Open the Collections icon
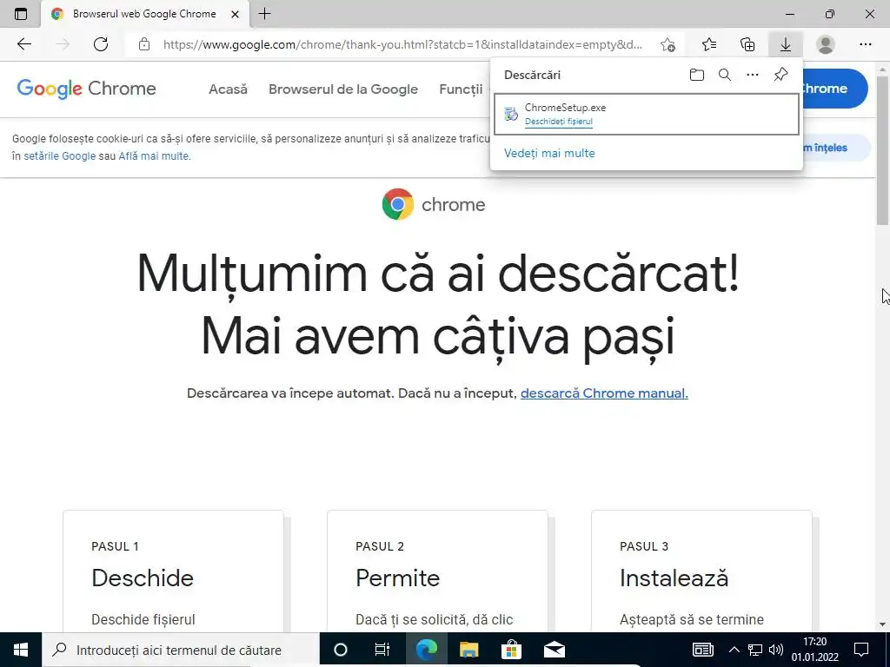The image size is (890, 667). pyautogui.click(x=747, y=44)
